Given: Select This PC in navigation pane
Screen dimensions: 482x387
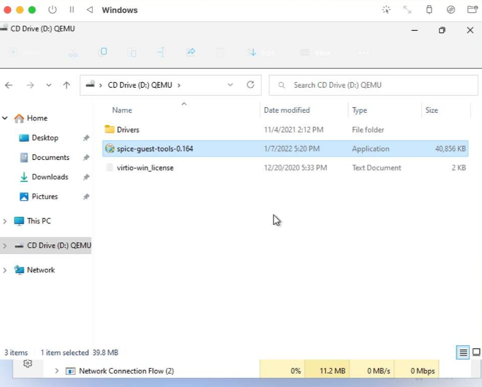Looking at the screenshot, I should tap(39, 221).
